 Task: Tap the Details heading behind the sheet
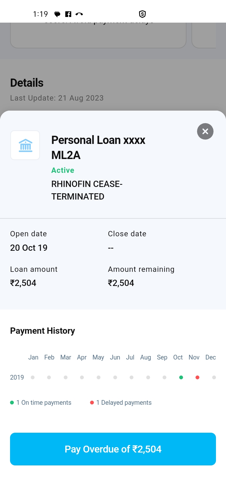click(27, 83)
